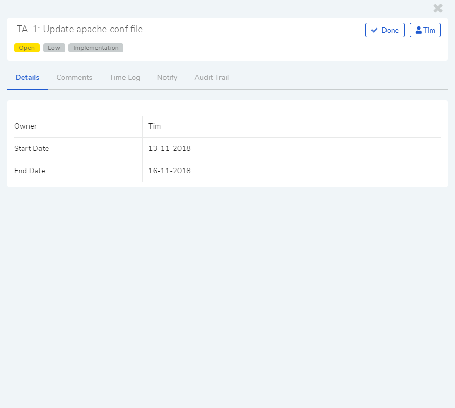Viewport: 455px width, 408px height.
Task: Click the Low priority badge
Action: click(54, 48)
